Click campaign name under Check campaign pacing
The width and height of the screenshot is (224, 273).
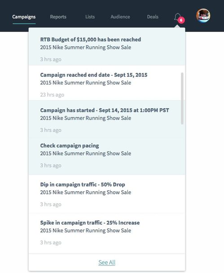[x=86, y=153]
